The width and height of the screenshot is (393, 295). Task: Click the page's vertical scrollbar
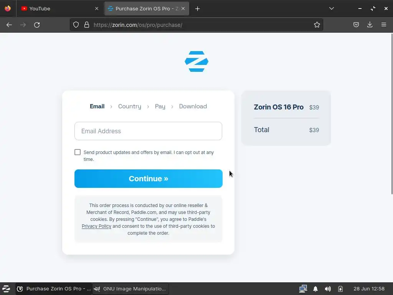[392, 113]
